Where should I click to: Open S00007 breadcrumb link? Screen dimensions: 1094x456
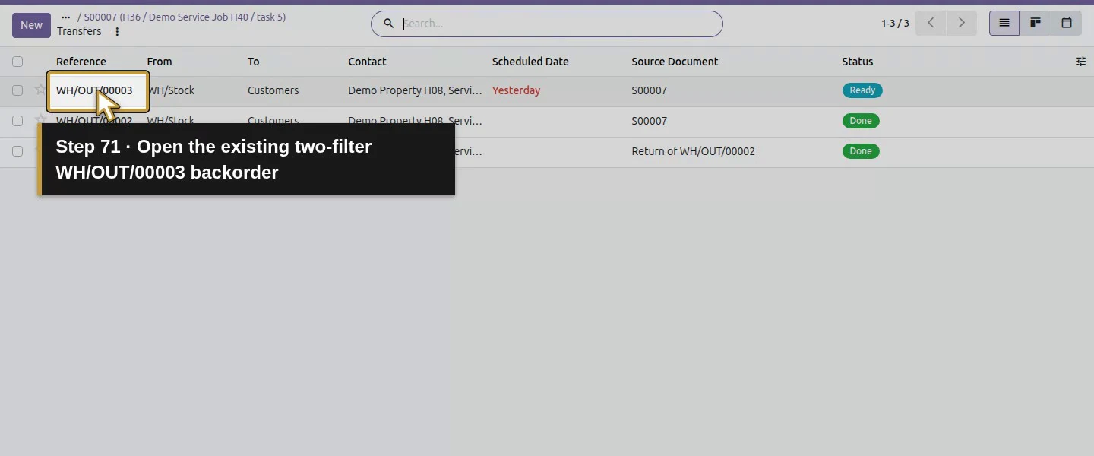[x=185, y=17]
